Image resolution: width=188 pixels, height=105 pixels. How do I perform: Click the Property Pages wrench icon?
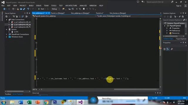point(172,49)
